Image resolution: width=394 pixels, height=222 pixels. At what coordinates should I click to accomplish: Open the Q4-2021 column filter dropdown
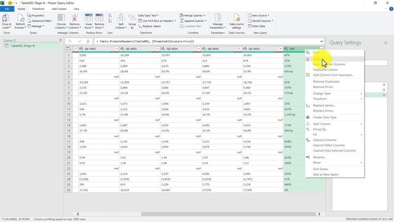[239, 49]
